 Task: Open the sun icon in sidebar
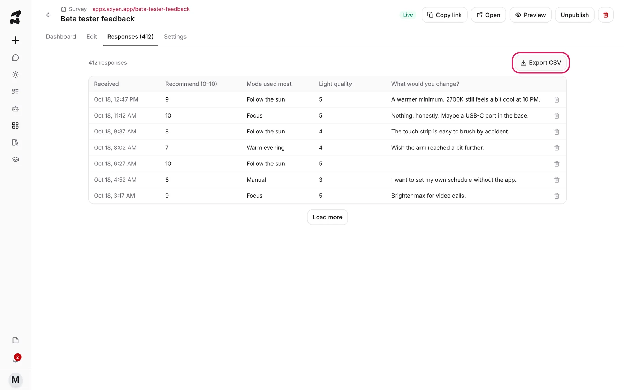(x=15, y=75)
